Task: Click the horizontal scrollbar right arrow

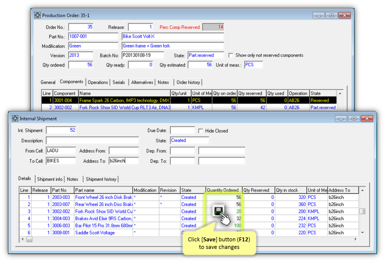Action: (x=356, y=239)
